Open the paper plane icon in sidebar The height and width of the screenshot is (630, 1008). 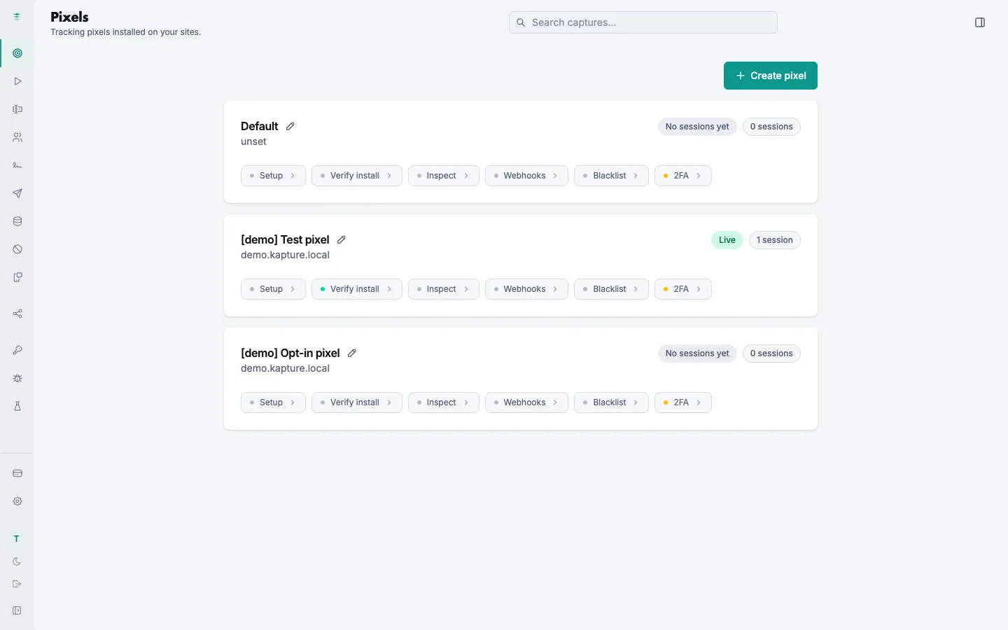pos(17,193)
